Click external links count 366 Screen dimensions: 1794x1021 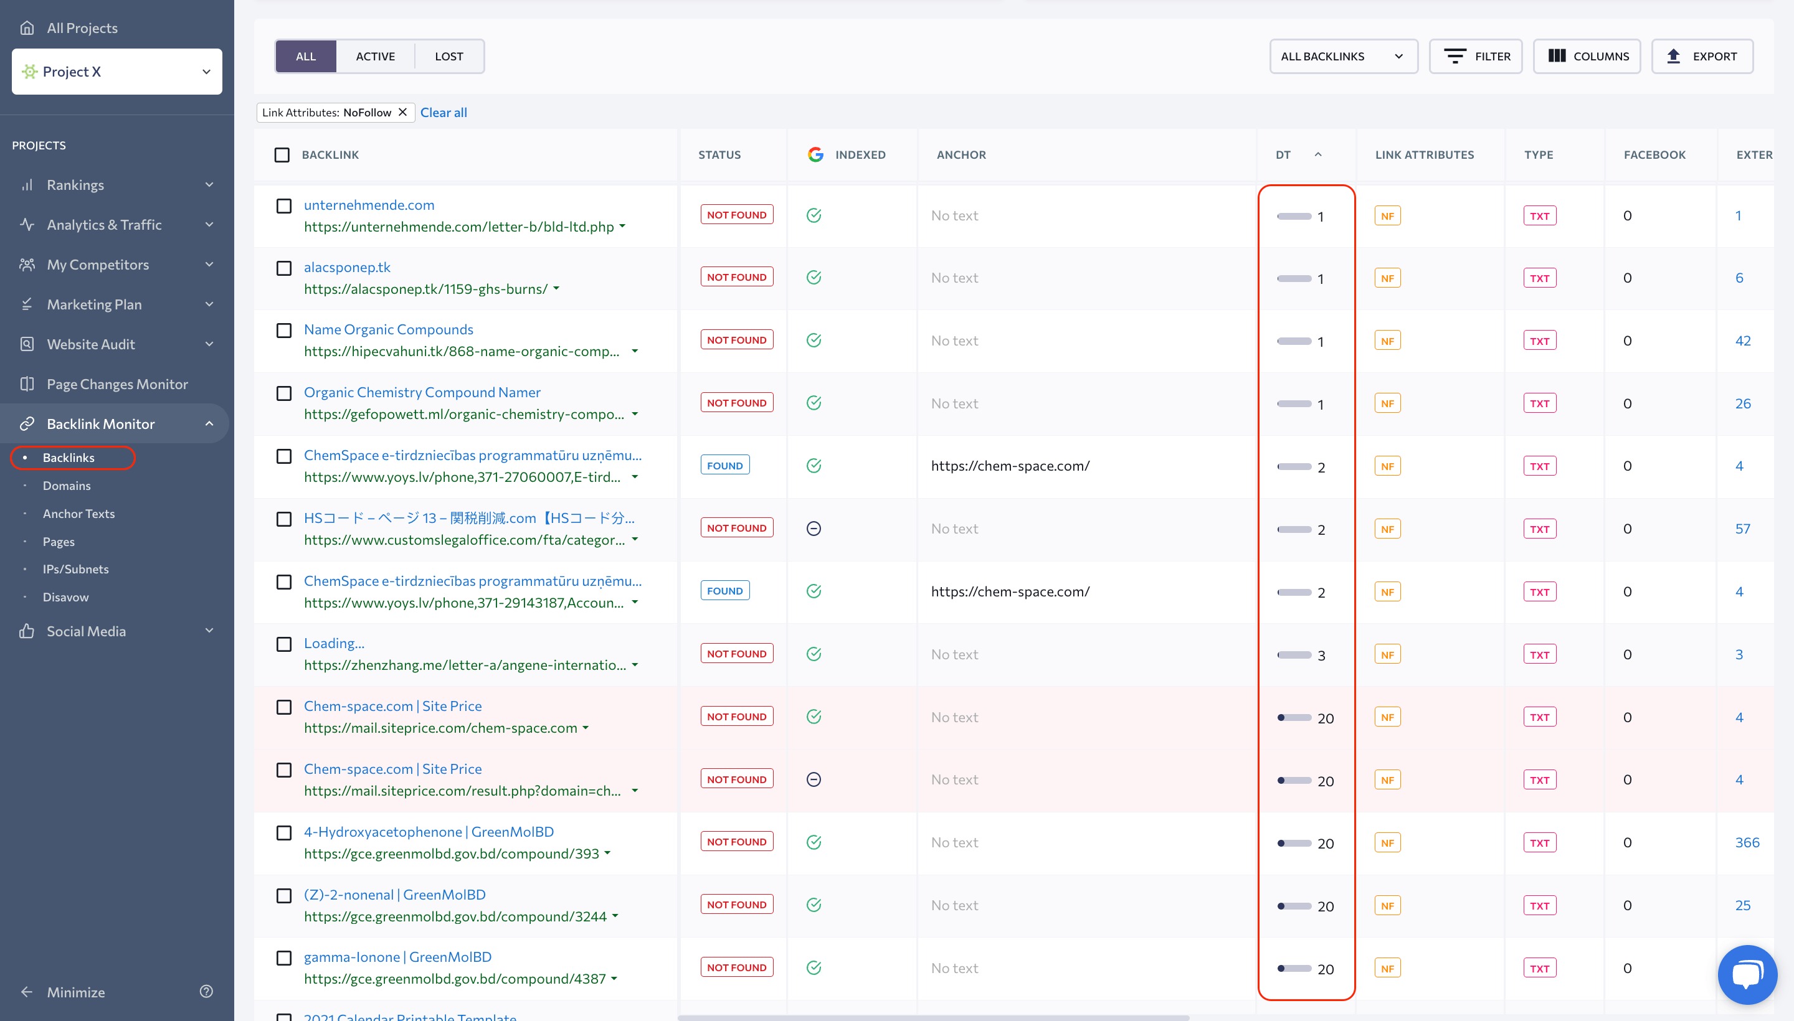click(x=1747, y=842)
